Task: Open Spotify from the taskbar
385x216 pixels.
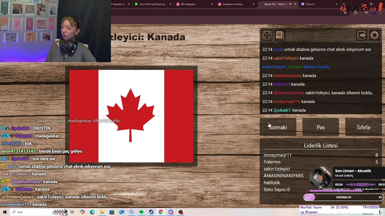Action: point(141,212)
